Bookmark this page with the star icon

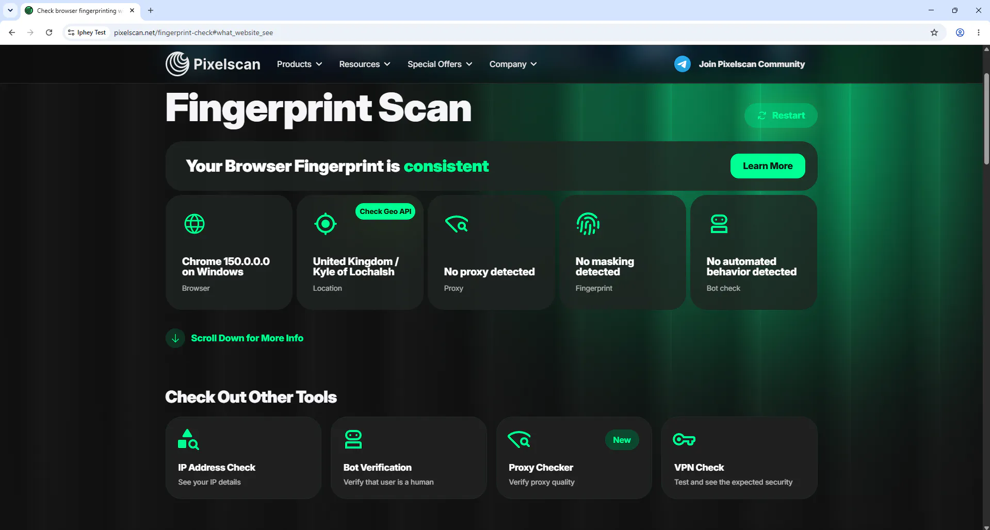tap(934, 32)
